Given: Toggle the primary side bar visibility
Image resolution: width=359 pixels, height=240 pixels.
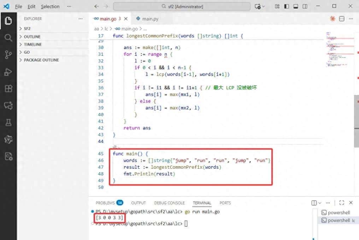Looking at the screenshot, I should click(287, 6).
